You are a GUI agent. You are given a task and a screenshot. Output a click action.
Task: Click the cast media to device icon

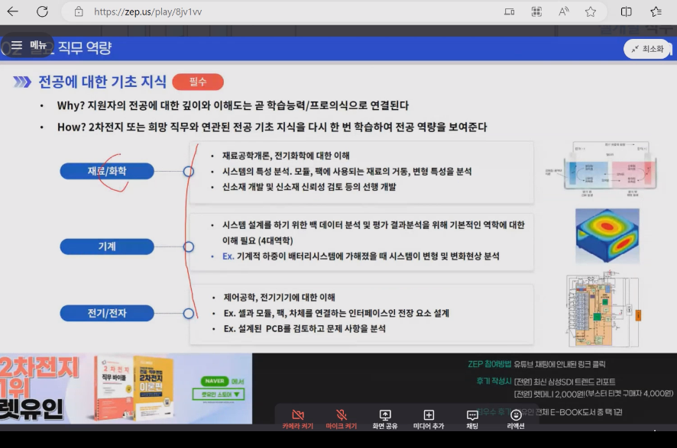pos(510,11)
